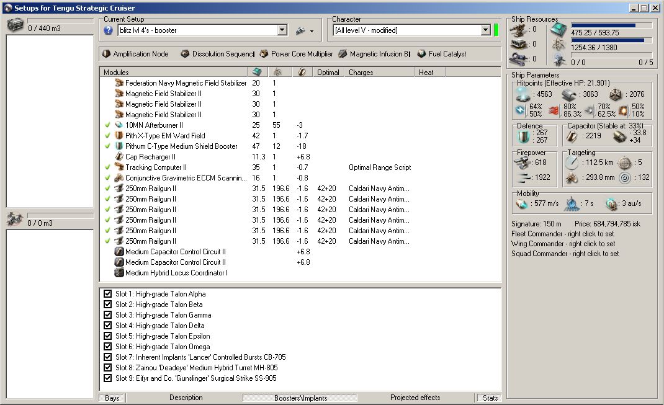This screenshot has width=664, height=405.
Task: Sort by the capacitor column header icon
Action: (x=302, y=72)
